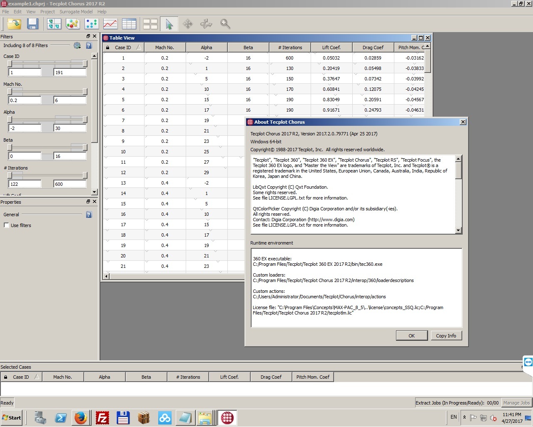This screenshot has width=533, height=427.
Task: Open the Edit menu
Action: 17,12
